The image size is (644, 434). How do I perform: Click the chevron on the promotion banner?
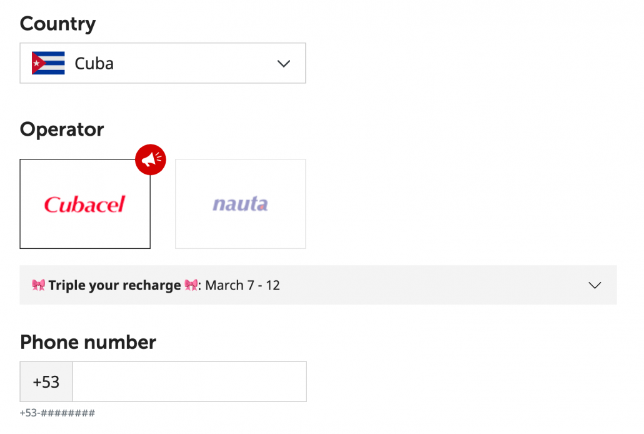[x=595, y=285]
